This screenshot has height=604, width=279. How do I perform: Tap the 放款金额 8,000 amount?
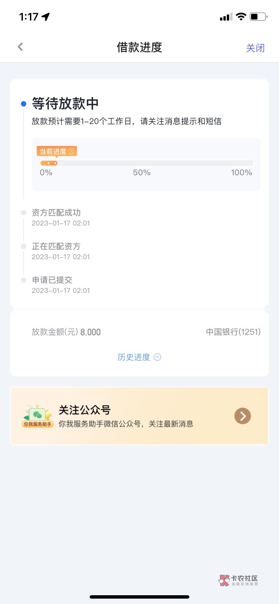(90, 332)
